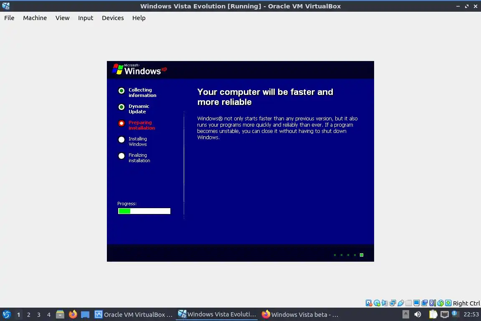Click the Dynamic Update step bullet
Screen dimensions: 481x321
click(122, 107)
